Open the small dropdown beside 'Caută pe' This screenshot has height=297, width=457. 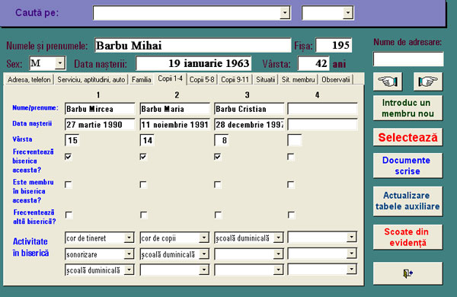(348, 13)
